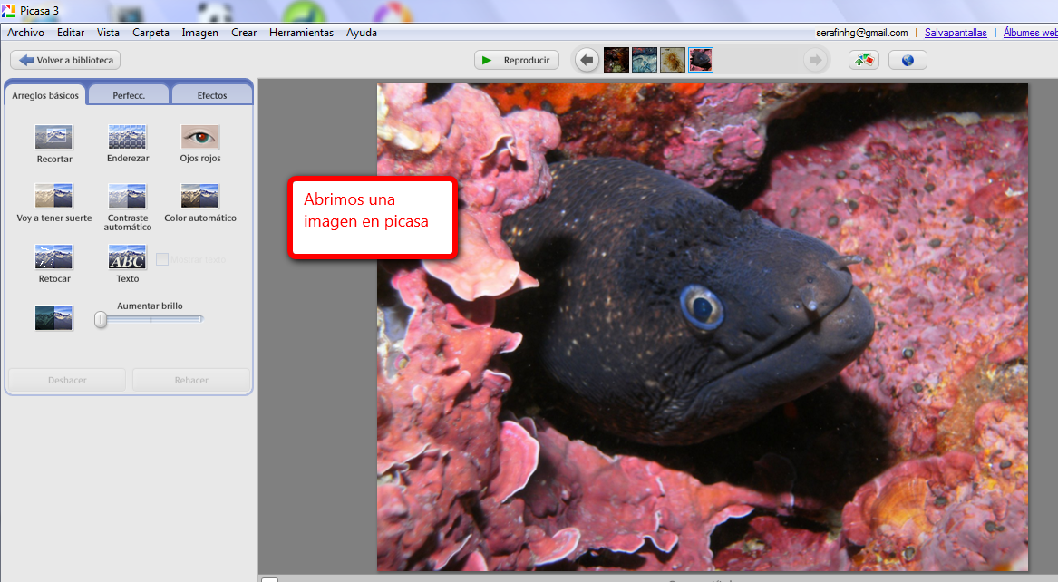Apply Color automático correction
The image size is (1058, 582).
(199, 197)
